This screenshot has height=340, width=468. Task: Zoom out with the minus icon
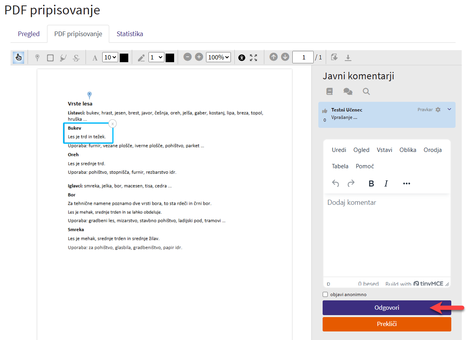[188, 57]
